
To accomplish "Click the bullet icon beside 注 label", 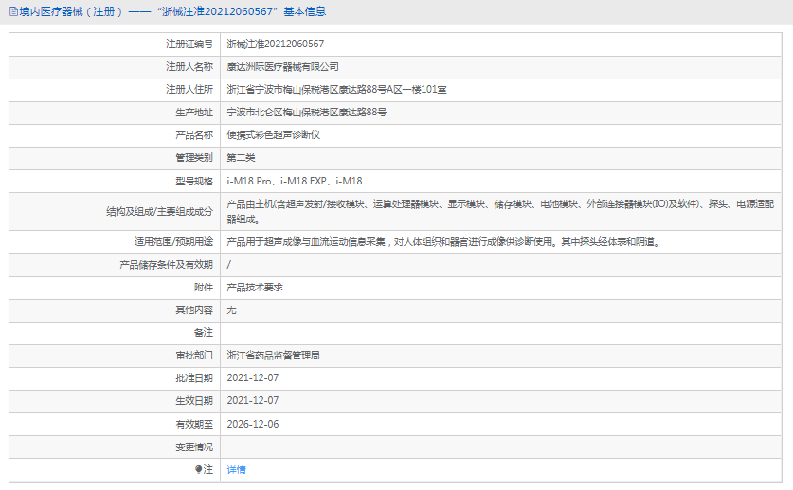I will click(x=199, y=470).
